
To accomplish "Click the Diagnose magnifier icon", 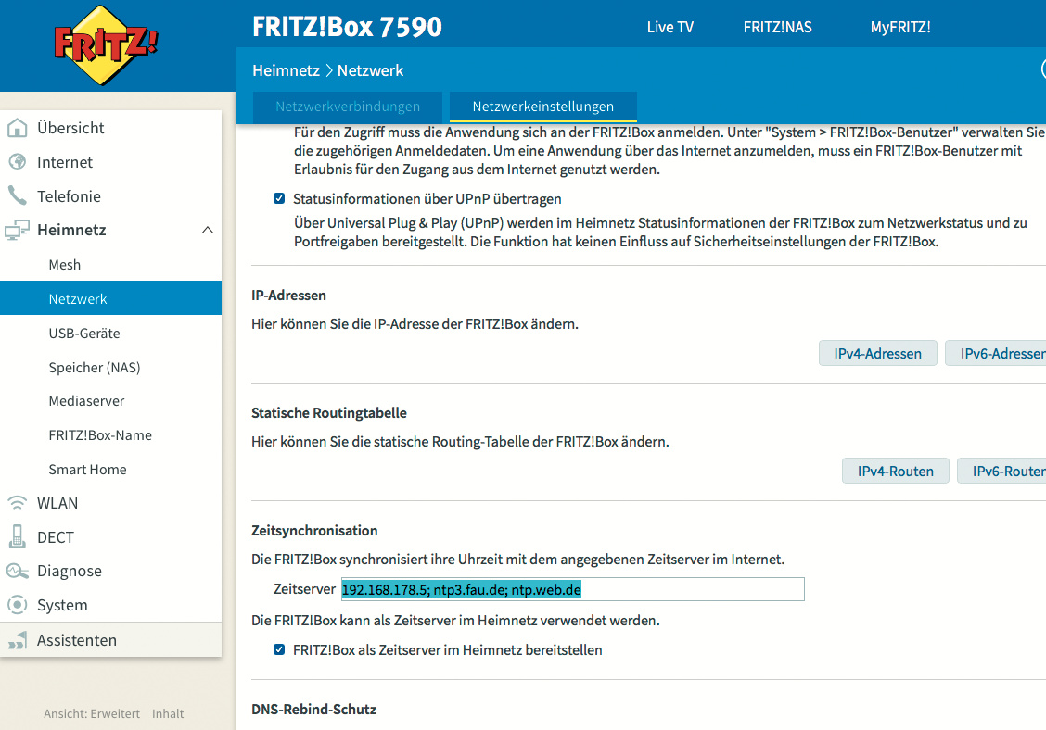I will [x=18, y=571].
